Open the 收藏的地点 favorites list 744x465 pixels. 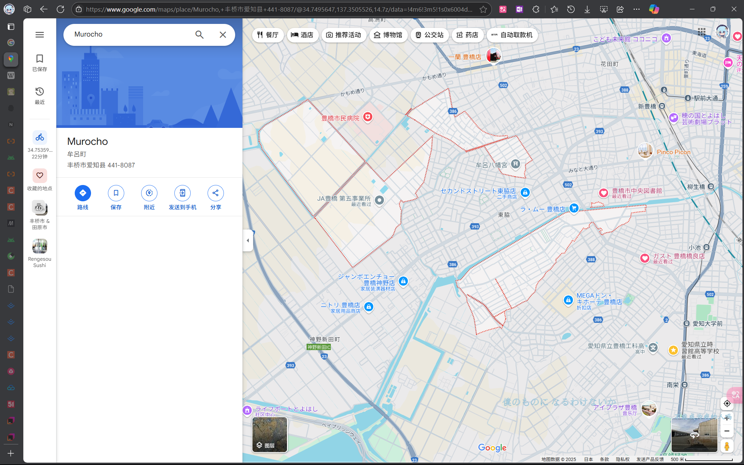[x=40, y=180]
